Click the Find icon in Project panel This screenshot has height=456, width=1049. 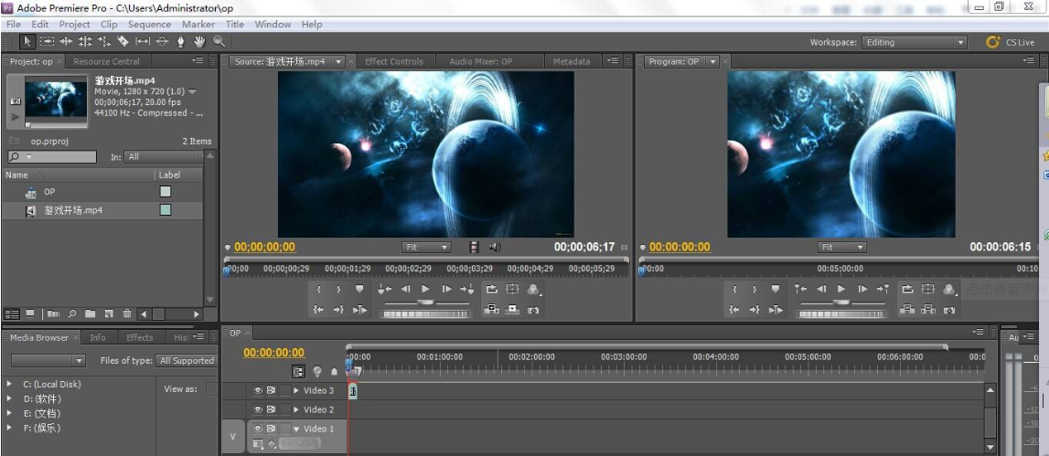coord(71,313)
